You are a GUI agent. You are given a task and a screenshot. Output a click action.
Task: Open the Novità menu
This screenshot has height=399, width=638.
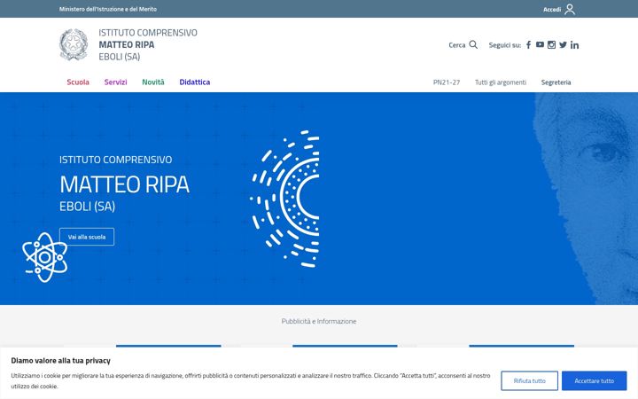[153, 82]
